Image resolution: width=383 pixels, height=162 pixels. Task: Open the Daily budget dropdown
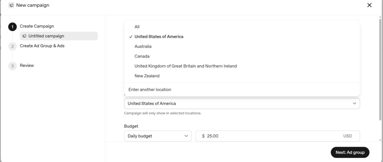(158, 136)
